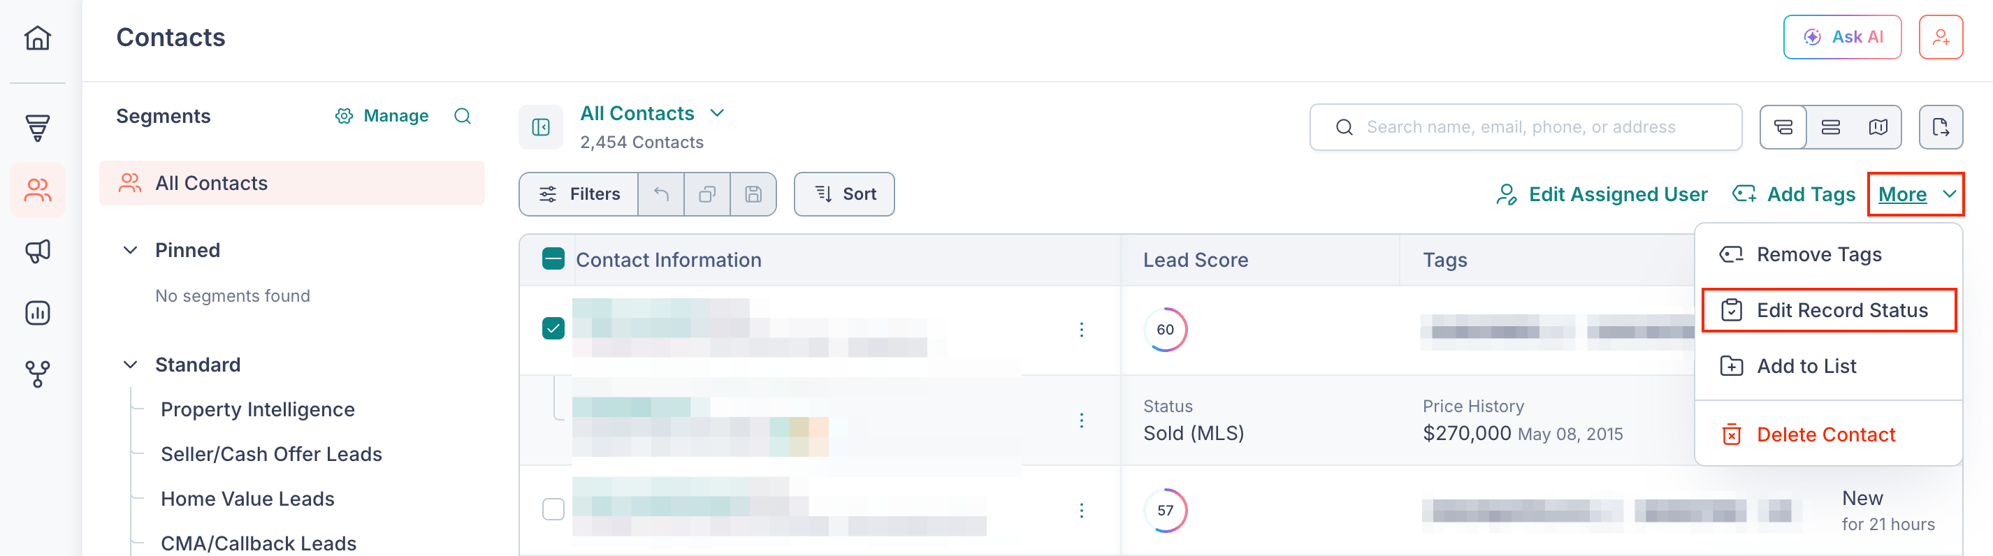Uncheck the contact with lead score 60
Viewport: 1993px width, 556px height.
tap(553, 329)
